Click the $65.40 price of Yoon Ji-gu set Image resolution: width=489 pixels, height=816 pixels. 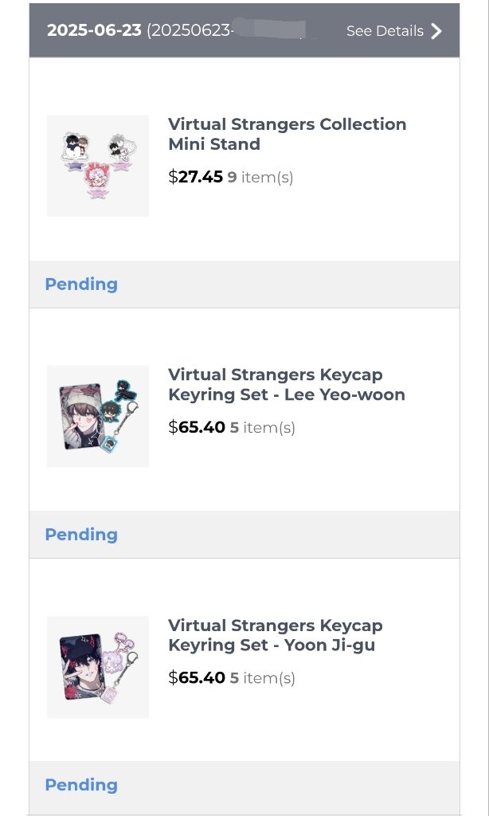coord(197,678)
